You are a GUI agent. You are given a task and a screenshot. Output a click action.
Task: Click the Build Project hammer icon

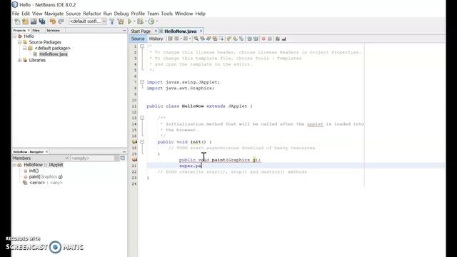(112, 21)
